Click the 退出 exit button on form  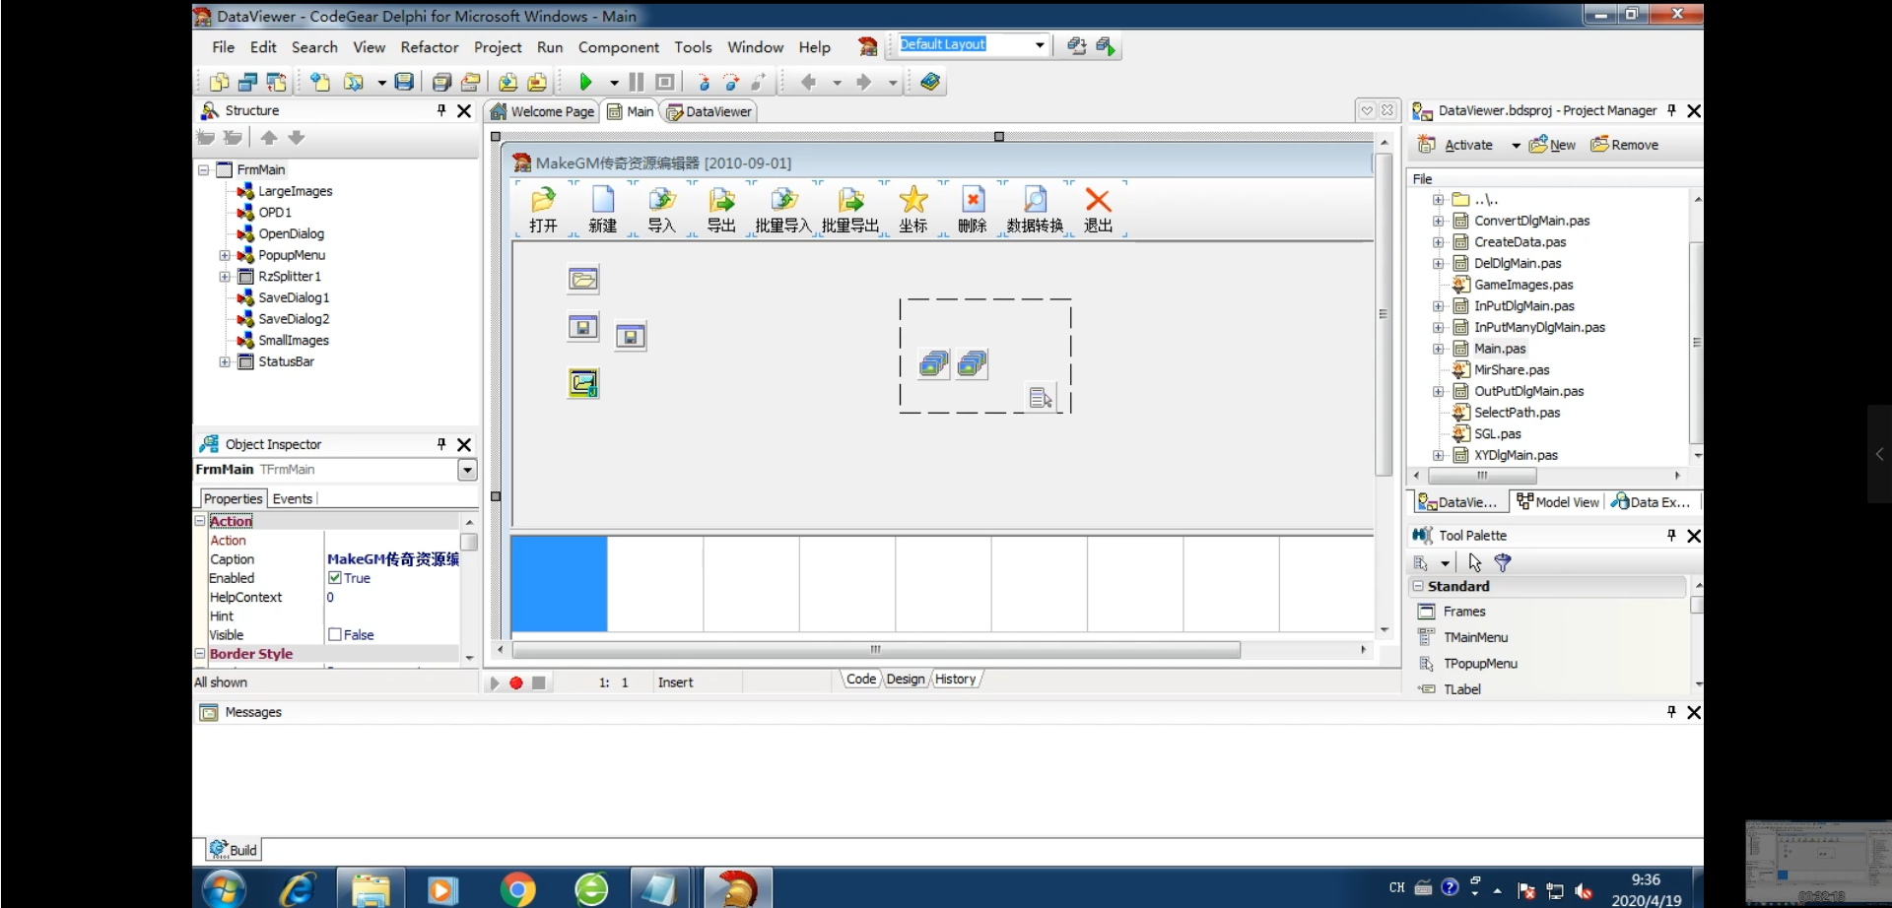(x=1098, y=210)
